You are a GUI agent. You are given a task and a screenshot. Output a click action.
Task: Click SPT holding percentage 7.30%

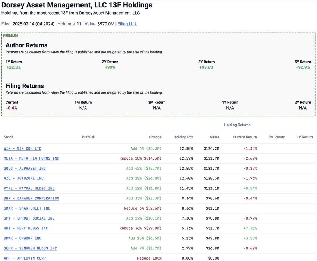[187, 218]
